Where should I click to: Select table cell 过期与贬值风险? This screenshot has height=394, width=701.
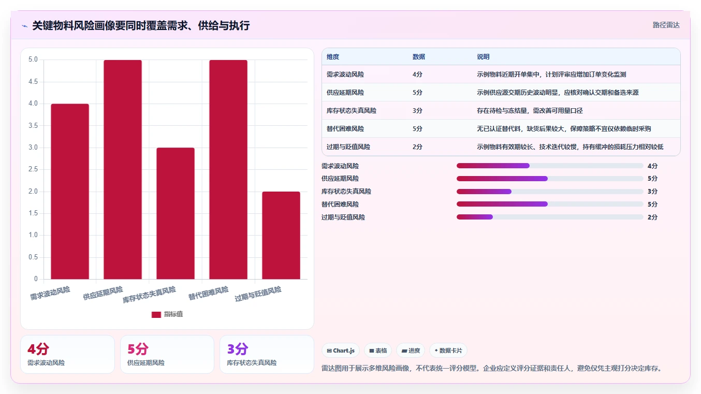(348, 147)
